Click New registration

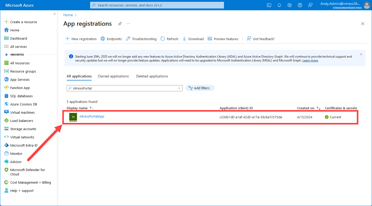[x=81, y=39]
